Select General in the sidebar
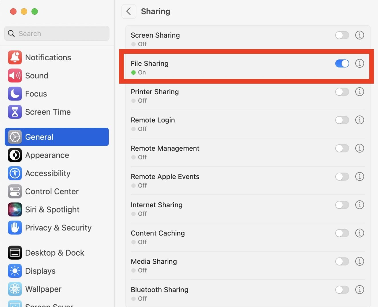 (x=57, y=137)
